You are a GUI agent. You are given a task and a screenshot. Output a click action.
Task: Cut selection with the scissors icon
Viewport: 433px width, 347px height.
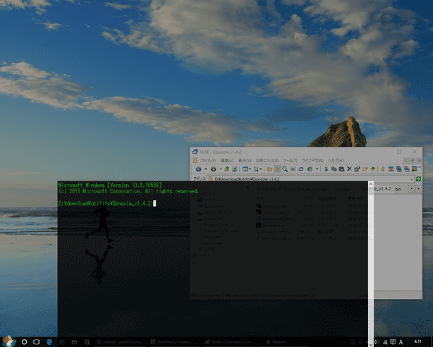(326, 169)
